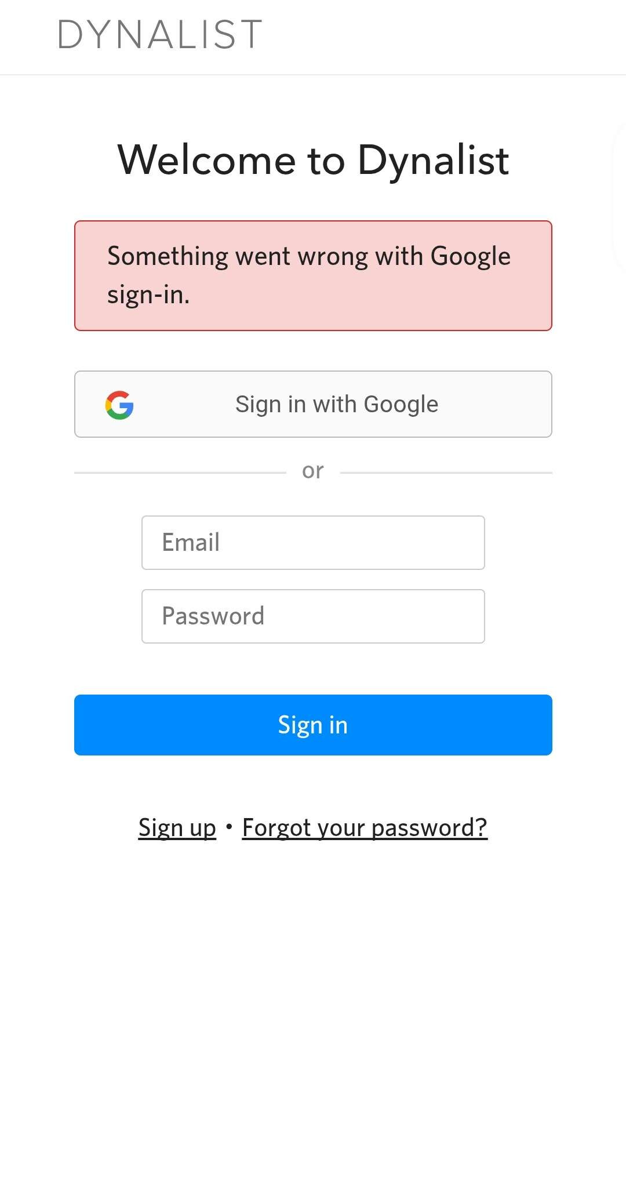626x1188 pixels.
Task: Click the "Sign in with Google" label text
Action: point(337,405)
